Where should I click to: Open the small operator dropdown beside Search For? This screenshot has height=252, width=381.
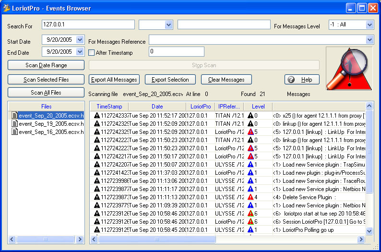pyautogui.click(x=168, y=24)
